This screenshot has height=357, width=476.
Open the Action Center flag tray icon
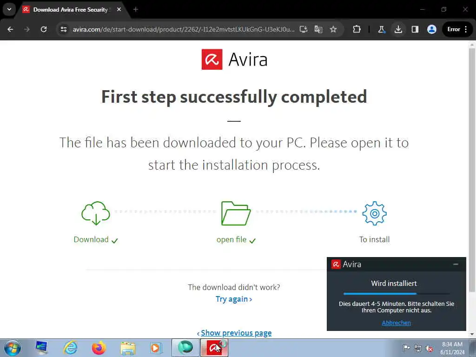coord(406,348)
